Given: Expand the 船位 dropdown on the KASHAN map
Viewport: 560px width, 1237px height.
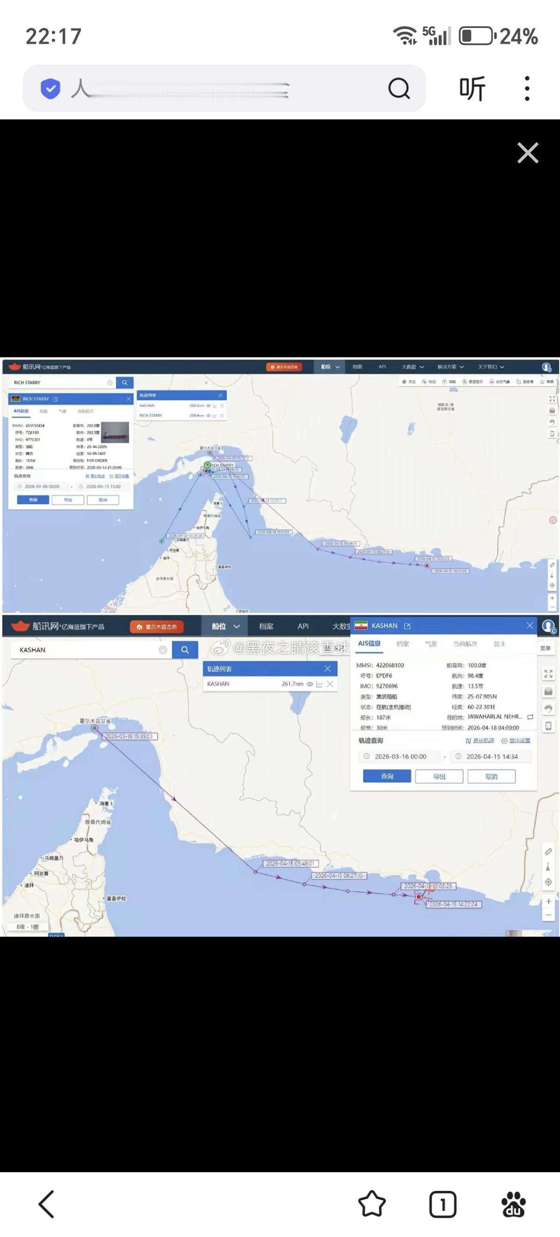Looking at the screenshot, I should point(226,626).
